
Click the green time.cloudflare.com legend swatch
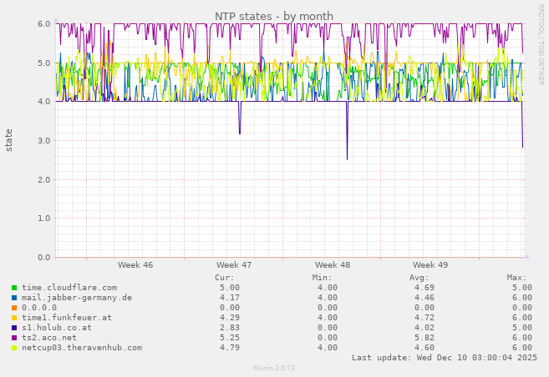[x=14, y=288]
